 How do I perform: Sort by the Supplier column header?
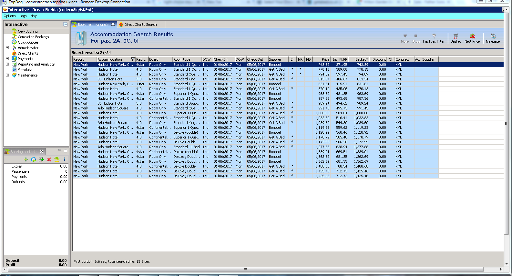[x=278, y=59]
